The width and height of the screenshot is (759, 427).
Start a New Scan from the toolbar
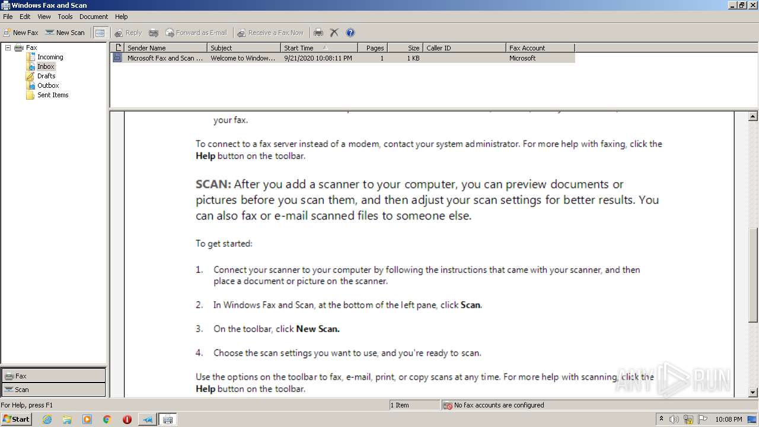point(65,33)
